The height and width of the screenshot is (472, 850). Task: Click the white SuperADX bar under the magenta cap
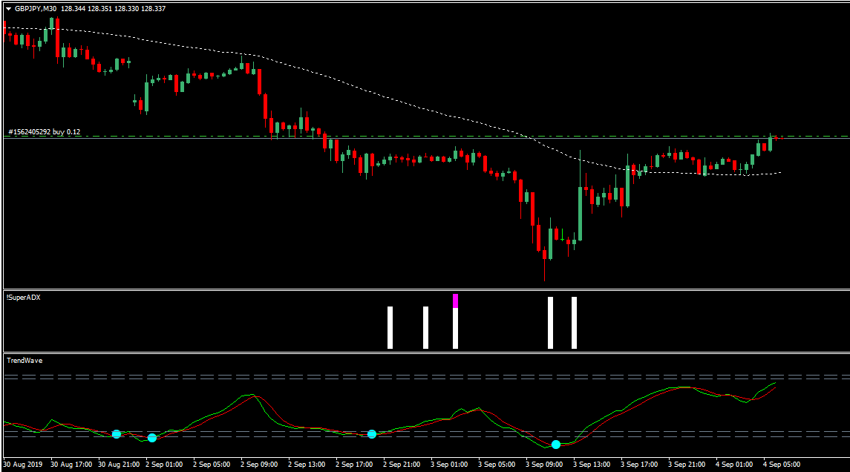click(455, 328)
